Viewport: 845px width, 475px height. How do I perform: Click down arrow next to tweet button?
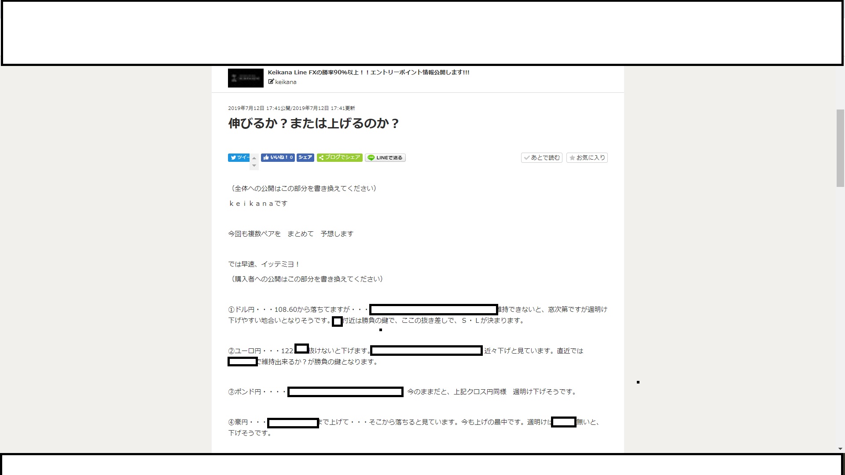tap(254, 166)
